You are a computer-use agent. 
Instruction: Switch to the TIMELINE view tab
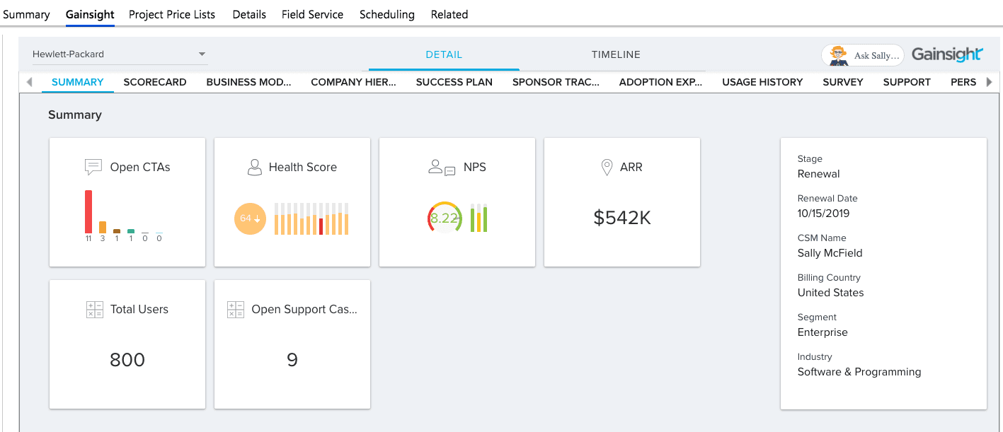coord(616,54)
